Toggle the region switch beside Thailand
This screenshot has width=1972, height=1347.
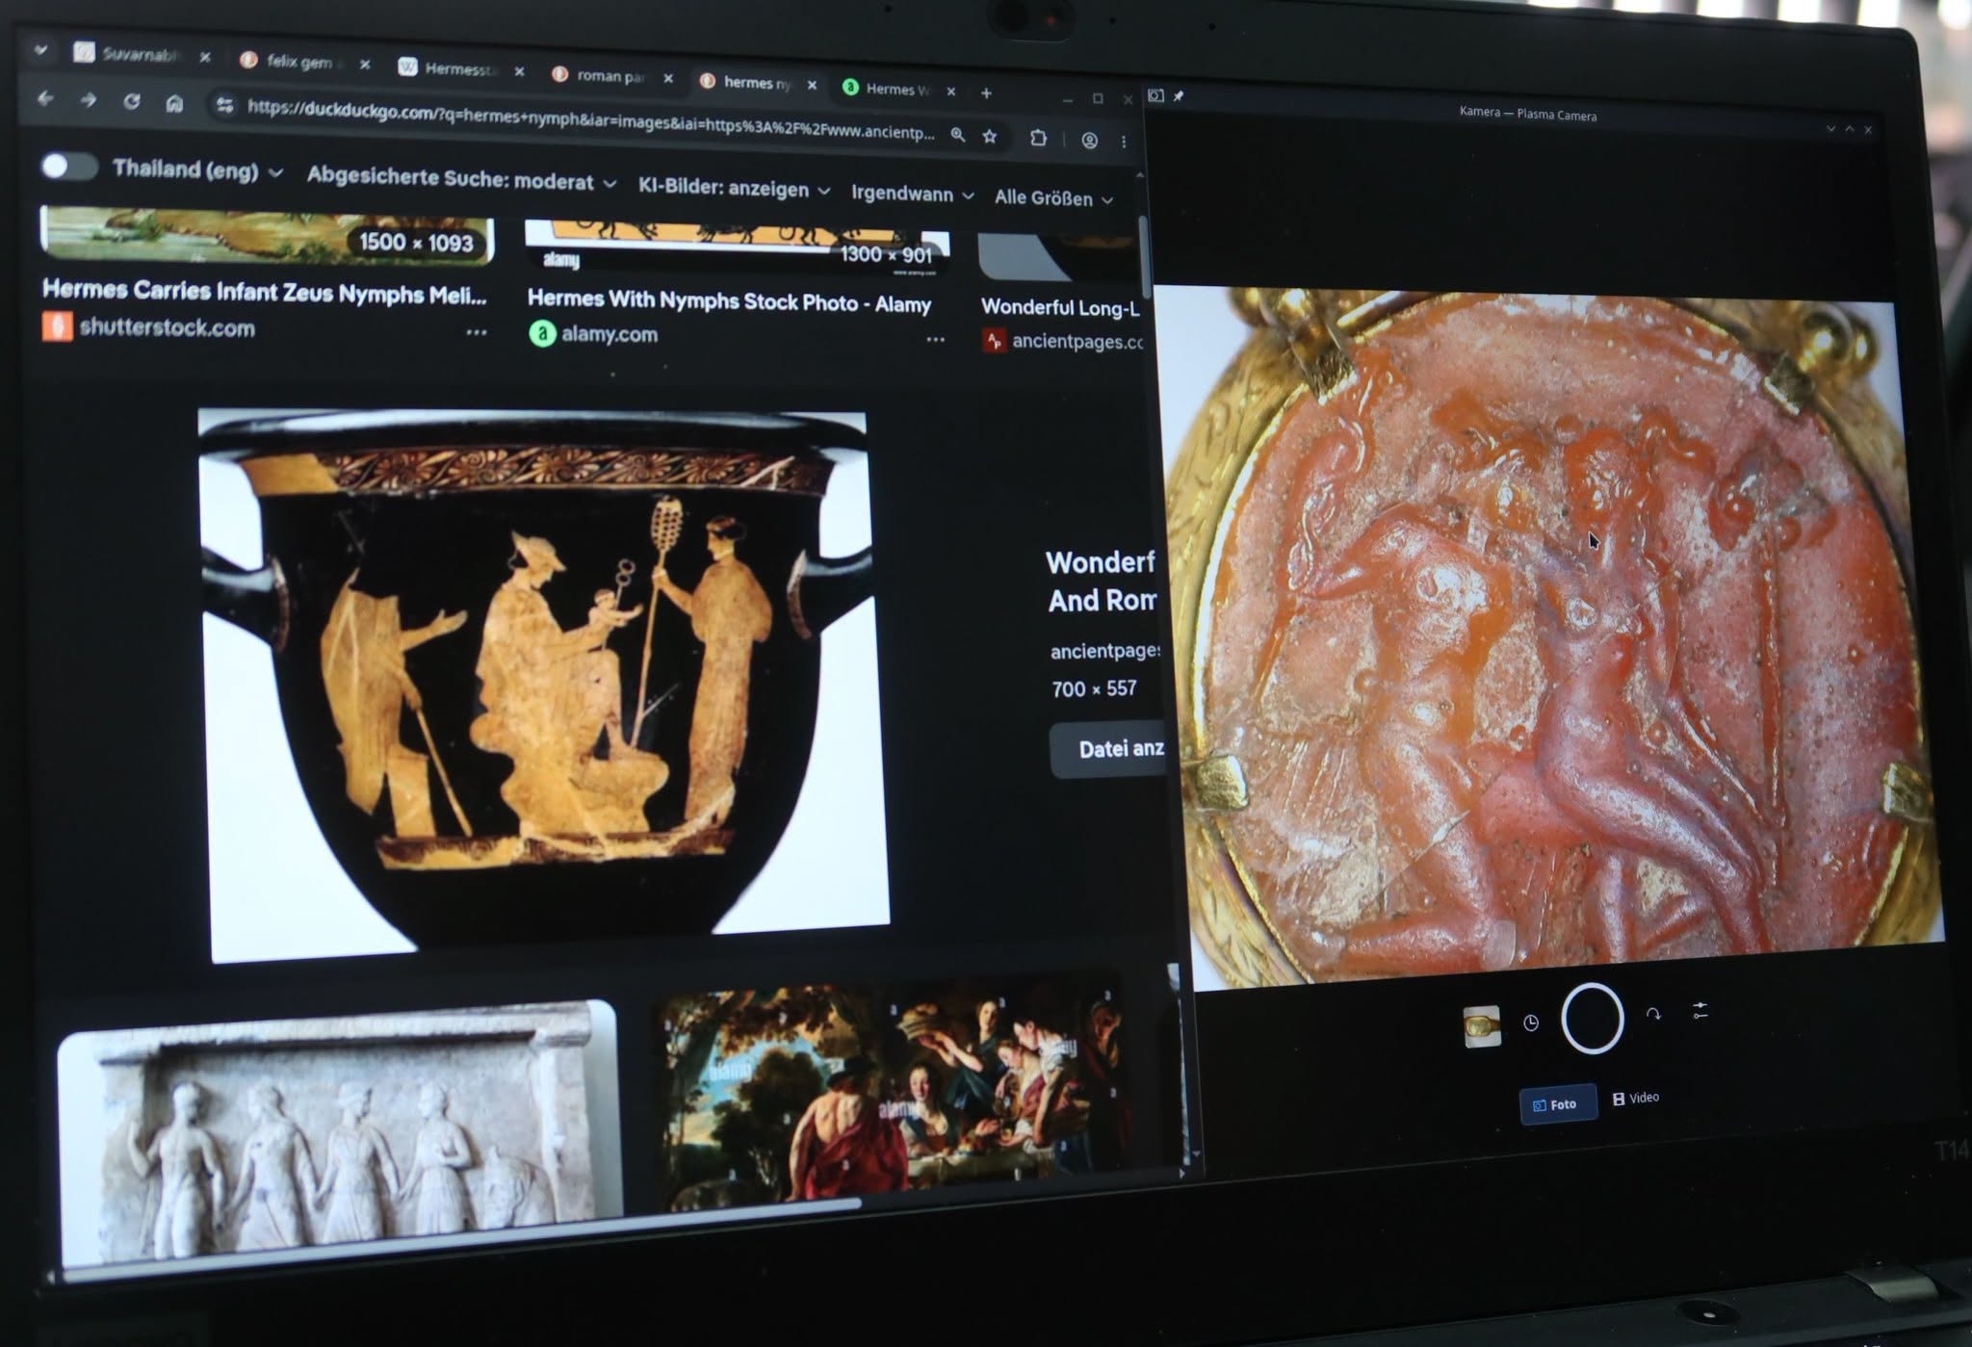68,167
